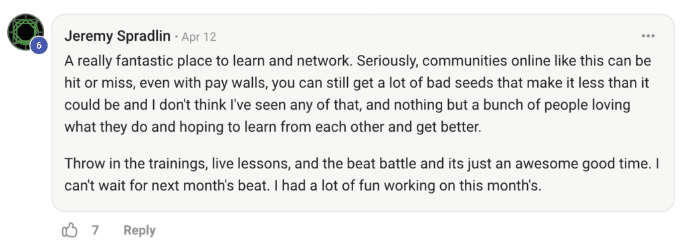Screen dimensions: 685x246
Task: Open Jeremy Spradlin's green avatar picture
Action: pos(25,32)
